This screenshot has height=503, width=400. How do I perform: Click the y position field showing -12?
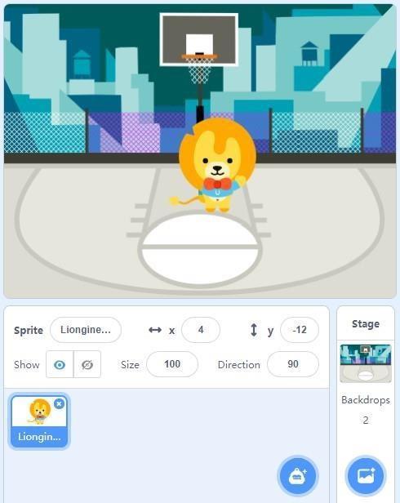point(300,330)
